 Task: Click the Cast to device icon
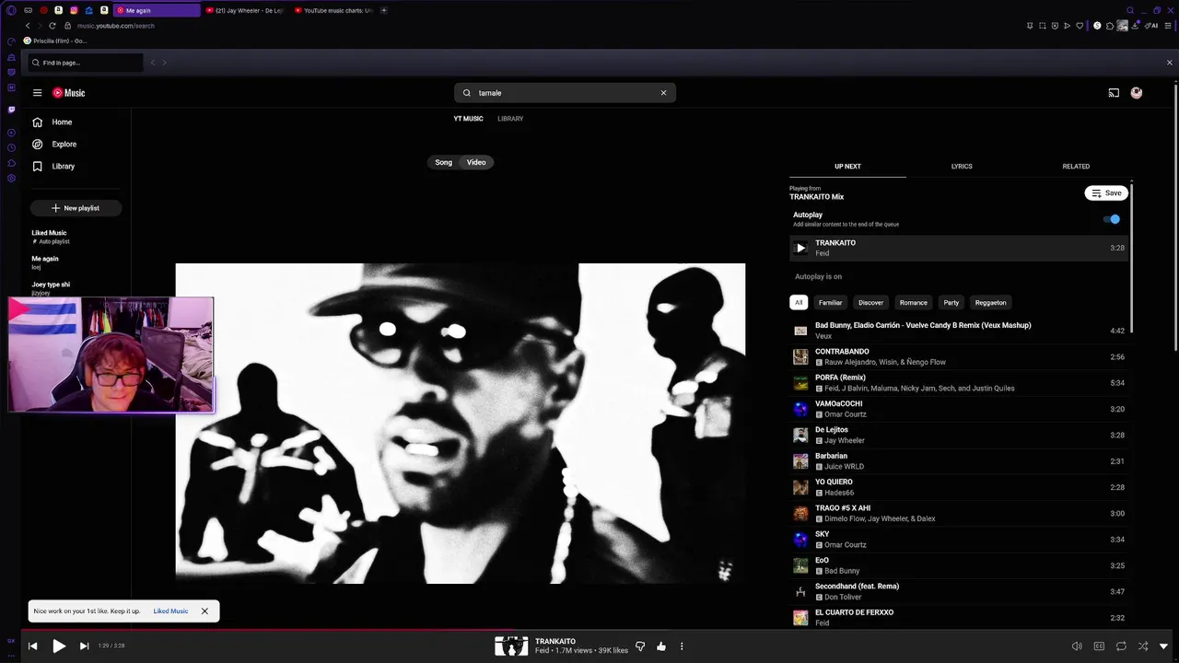(1114, 93)
